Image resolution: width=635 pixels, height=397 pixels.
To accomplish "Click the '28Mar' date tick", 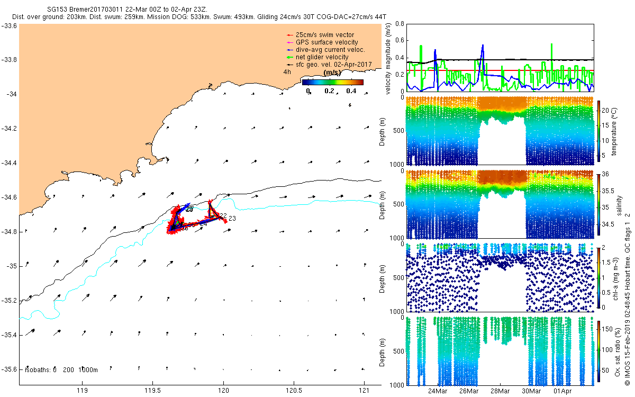I will [500, 391].
